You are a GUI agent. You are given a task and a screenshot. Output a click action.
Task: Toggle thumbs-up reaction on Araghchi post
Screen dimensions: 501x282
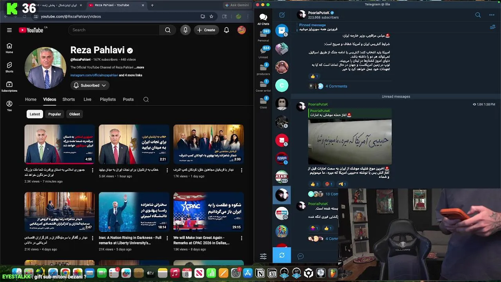tap(315, 76)
